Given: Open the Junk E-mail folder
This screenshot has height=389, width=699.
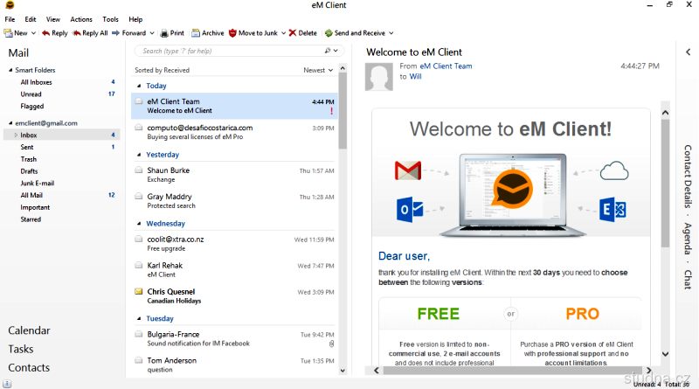Looking at the screenshot, I should [37, 184].
